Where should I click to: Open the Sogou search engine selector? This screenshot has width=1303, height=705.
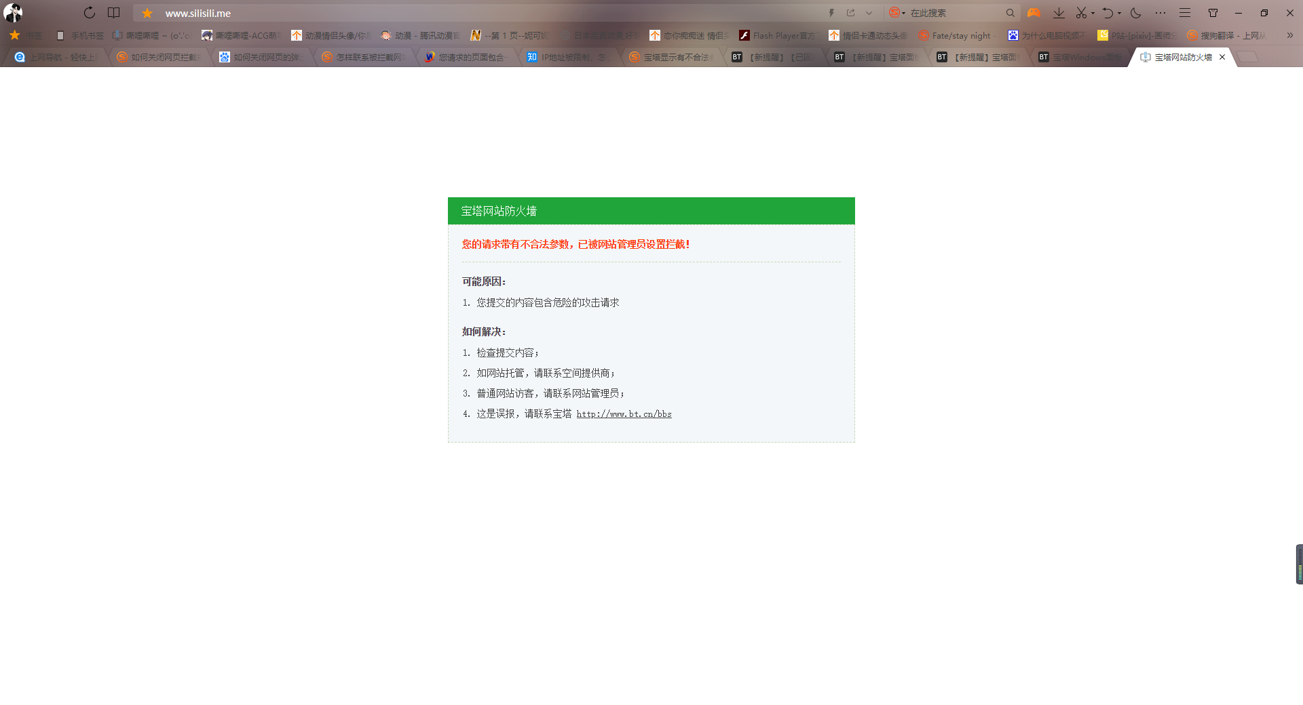point(896,13)
